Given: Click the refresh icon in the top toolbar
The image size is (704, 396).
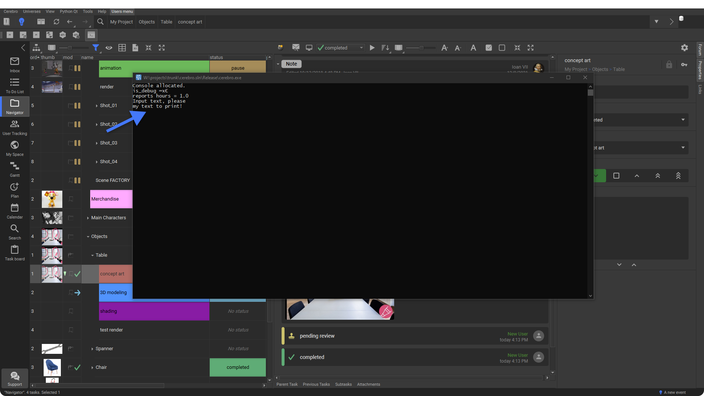Looking at the screenshot, I should click(x=56, y=22).
